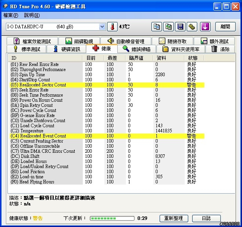The width and height of the screenshot is (242, 227).
Task: Click the 臨界值 column header
Action: [x=139, y=58]
